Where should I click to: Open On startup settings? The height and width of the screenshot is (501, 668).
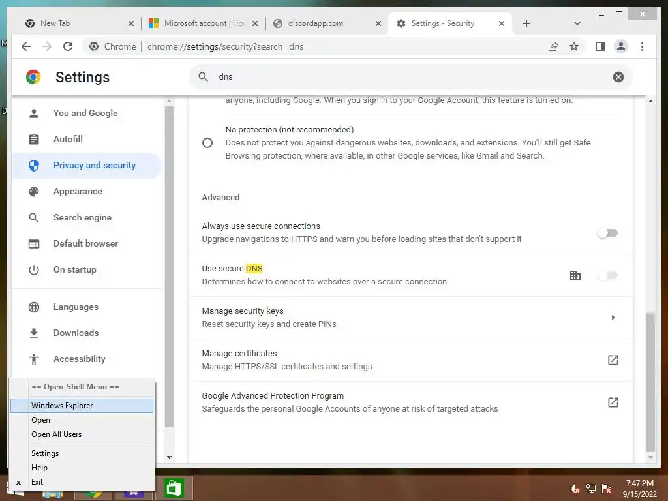tap(87, 269)
